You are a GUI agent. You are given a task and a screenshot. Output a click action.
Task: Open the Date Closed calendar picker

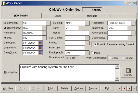40,53
